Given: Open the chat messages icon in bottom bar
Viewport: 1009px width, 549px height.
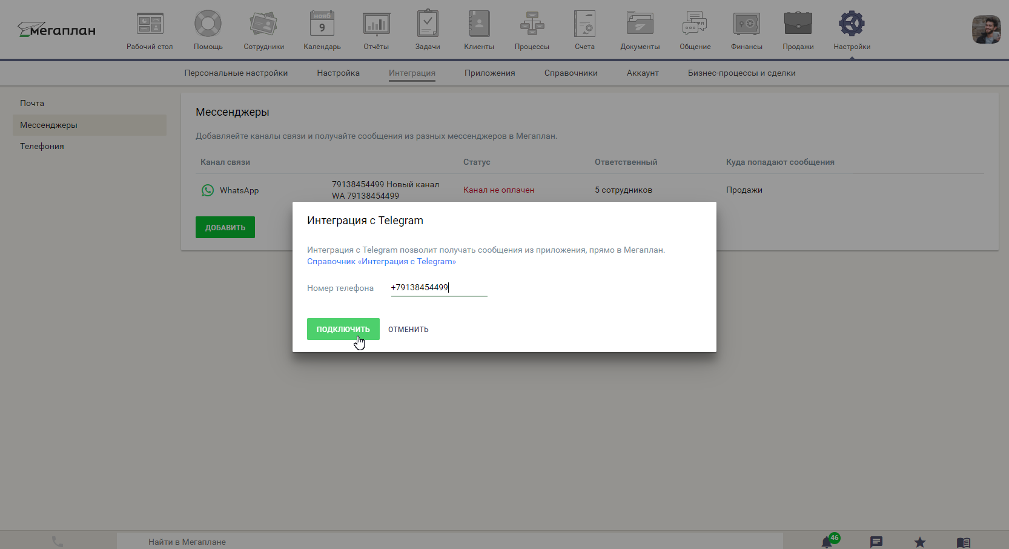Looking at the screenshot, I should [876, 542].
